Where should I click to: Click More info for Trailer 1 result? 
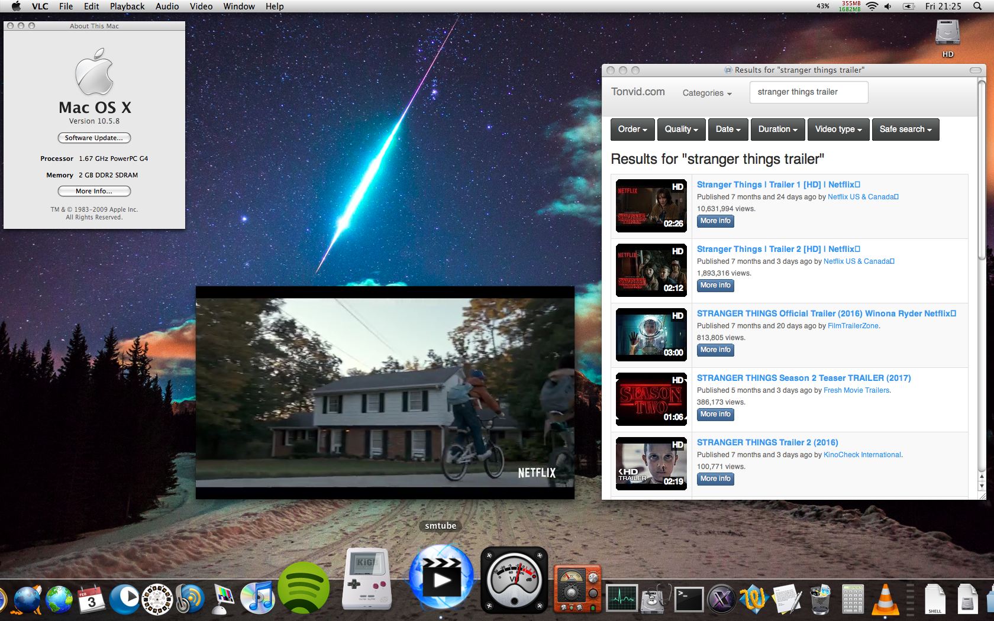point(715,221)
